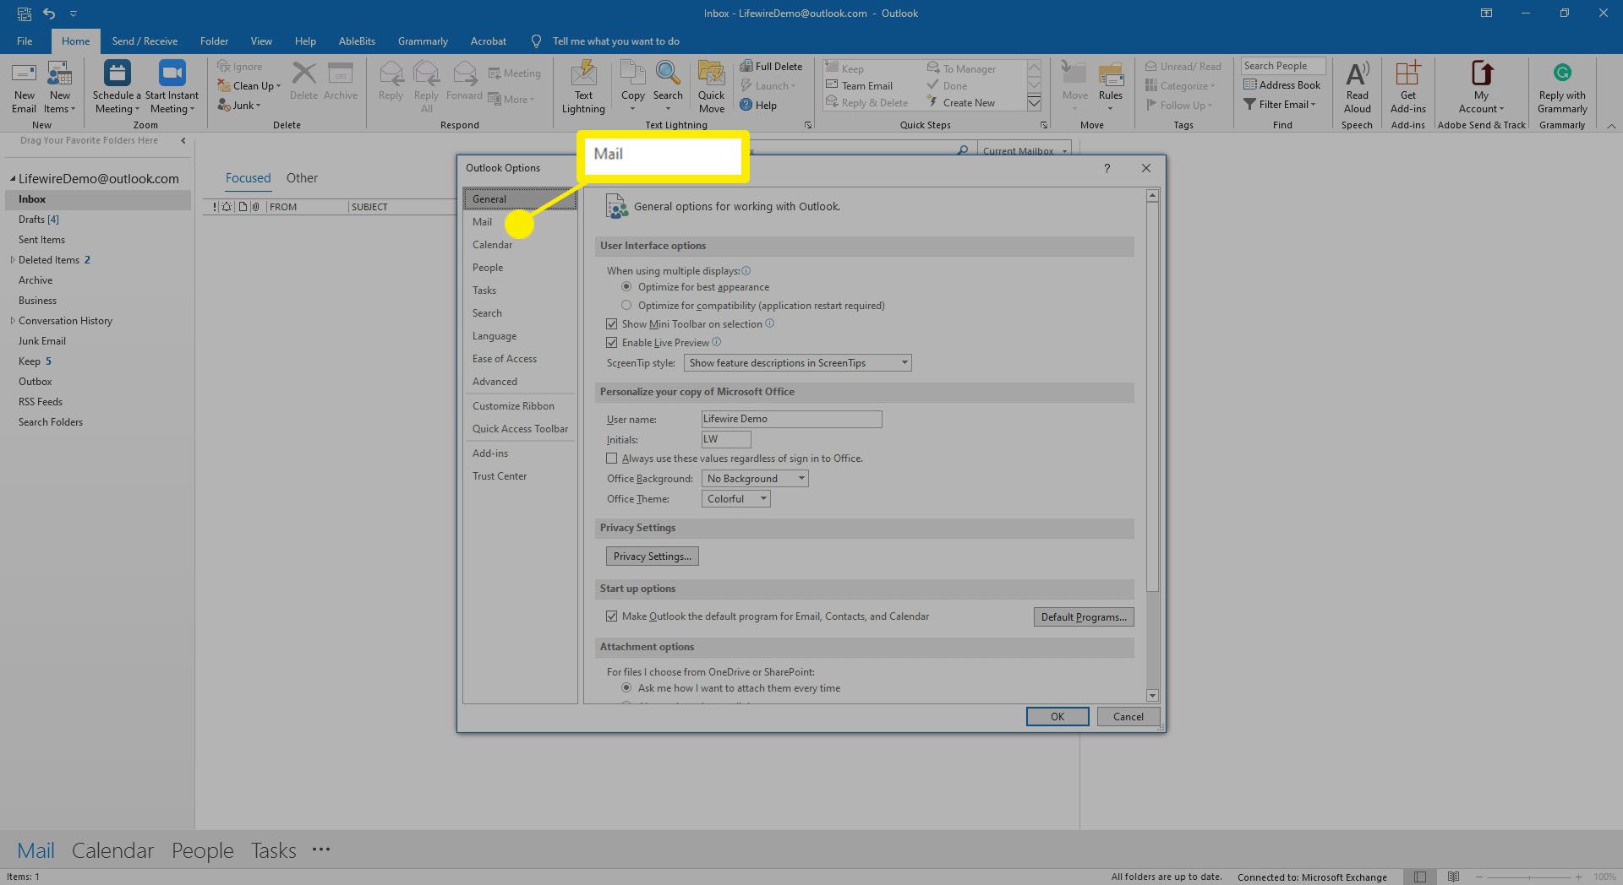Expand the Quick Steps gallery
This screenshot has height=885, width=1623.
tap(1034, 103)
